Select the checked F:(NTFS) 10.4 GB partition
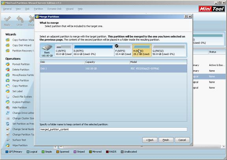This screenshot has width=227, height=160. pos(123,50)
